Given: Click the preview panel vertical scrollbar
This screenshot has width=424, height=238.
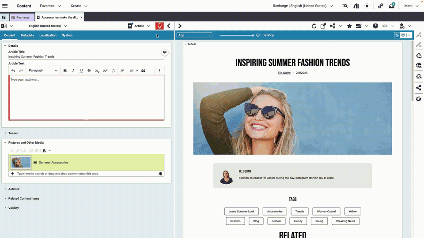Looking at the screenshot, I should pyautogui.click(x=413, y=71).
